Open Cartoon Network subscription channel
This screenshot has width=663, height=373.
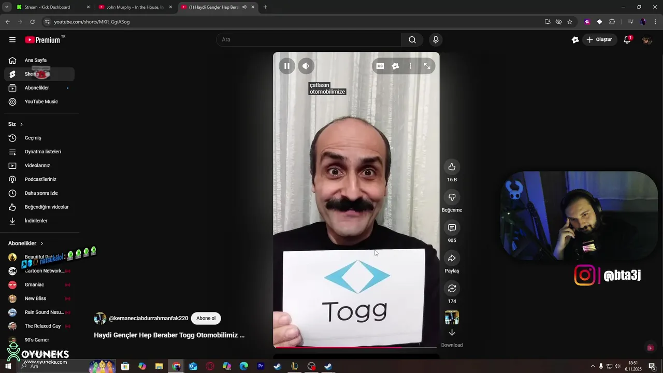tap(39, 271)
